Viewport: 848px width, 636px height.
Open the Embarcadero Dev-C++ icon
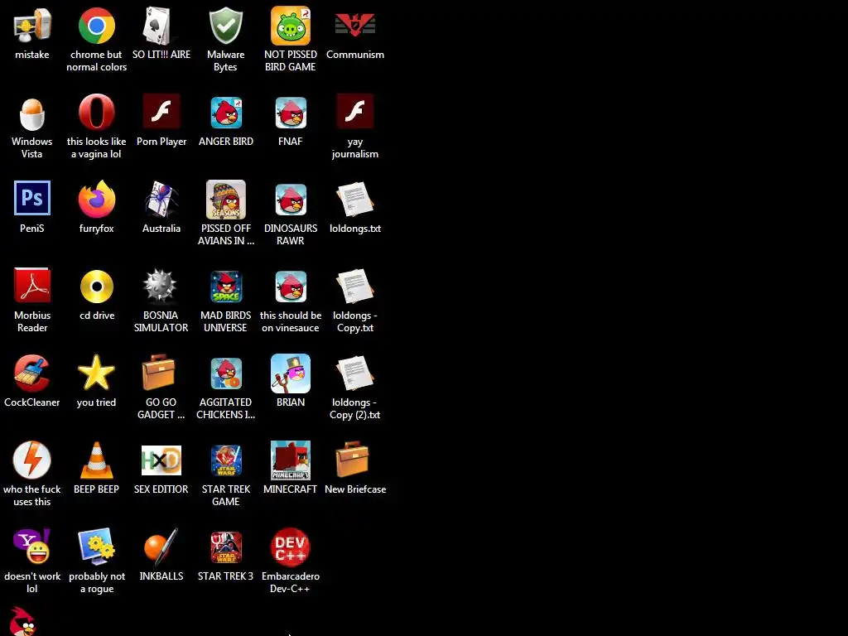[x=291, y=547]
